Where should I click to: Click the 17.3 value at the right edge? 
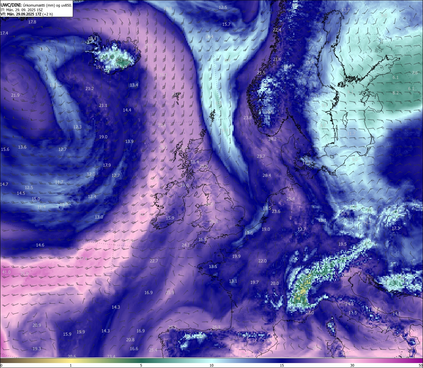396,228
